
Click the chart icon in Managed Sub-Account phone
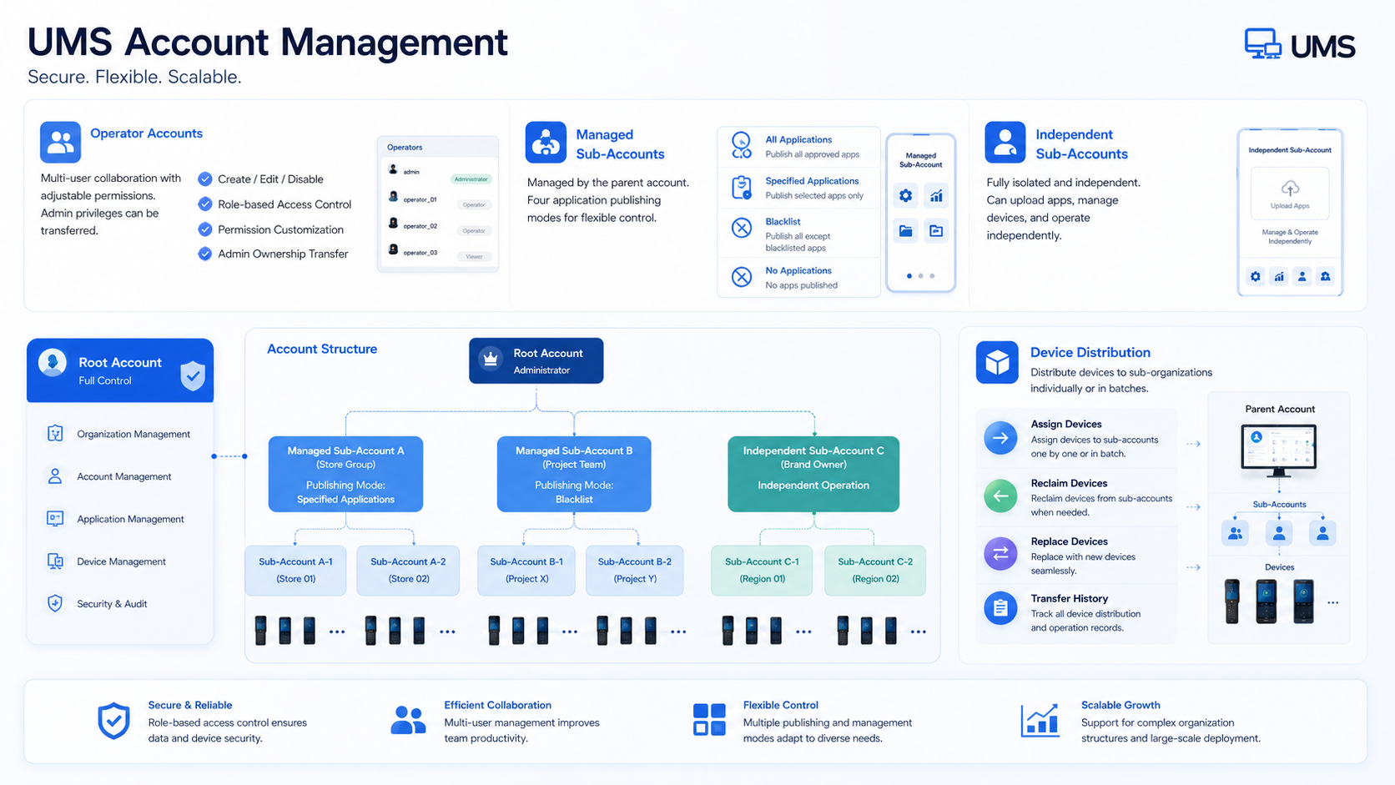[936, 196]
